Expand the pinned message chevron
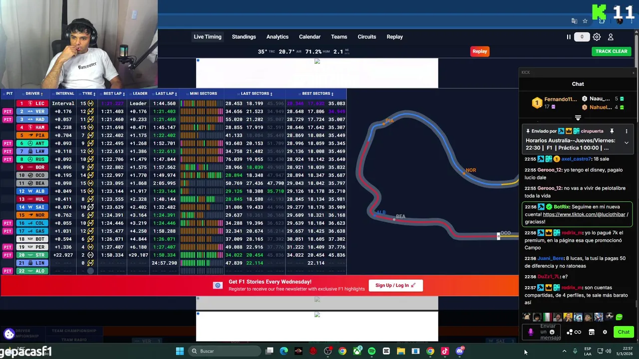The height and width of the screenshot is (359, 639). [627, 143]
